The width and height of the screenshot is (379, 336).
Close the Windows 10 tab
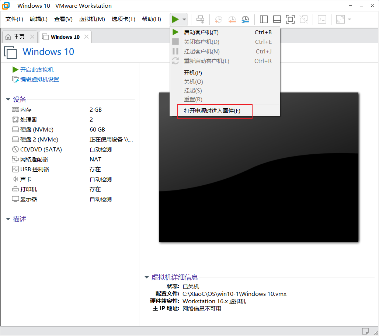(x=86, y=37)
